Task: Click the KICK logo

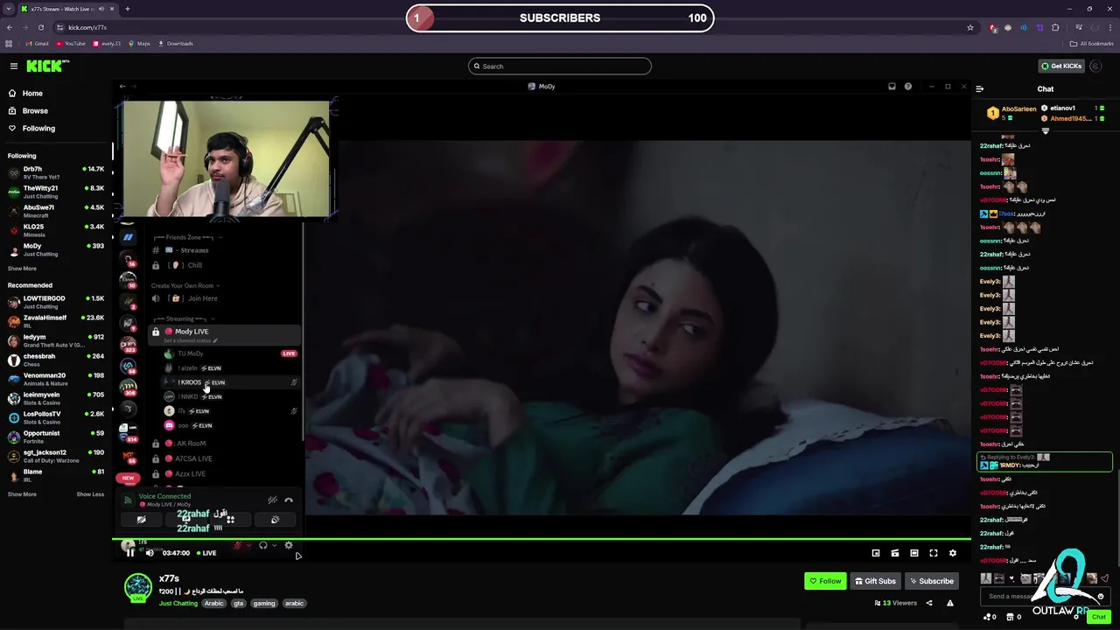Action: click(x=47, y=66)
